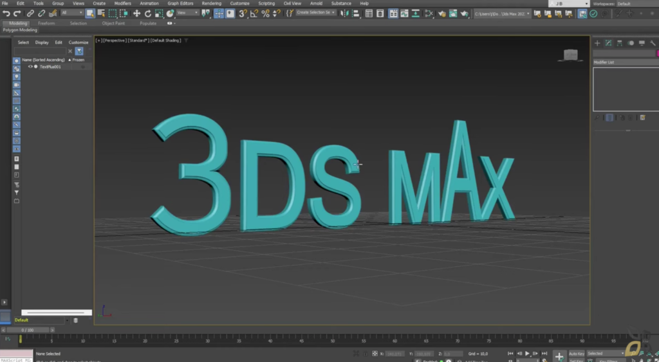The height and width of the screenshot is (362, 659).
Task: Select the TextPlus001 object in the list
Action: 50,67
